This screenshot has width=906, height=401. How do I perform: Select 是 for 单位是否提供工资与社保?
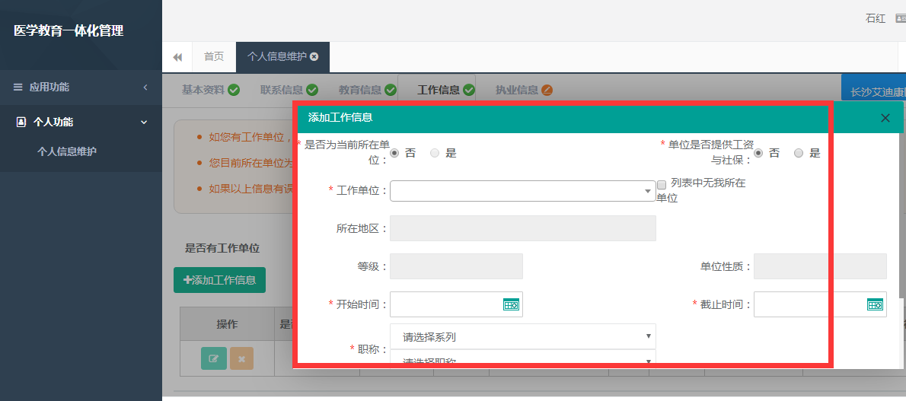pos(799,153)
